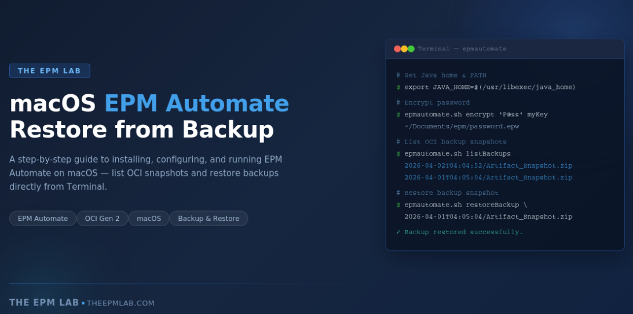
Task: Select the 2026-04-02T04:04:52 snapshot entry
Action: click(x=488, y=166)
